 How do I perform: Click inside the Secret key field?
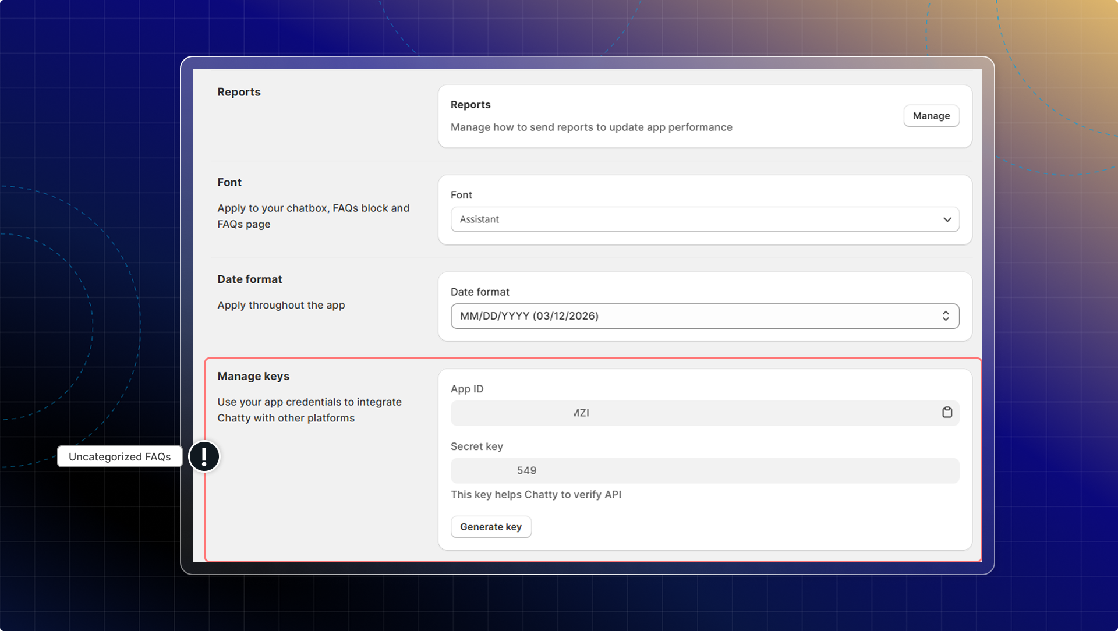(705, 470)
